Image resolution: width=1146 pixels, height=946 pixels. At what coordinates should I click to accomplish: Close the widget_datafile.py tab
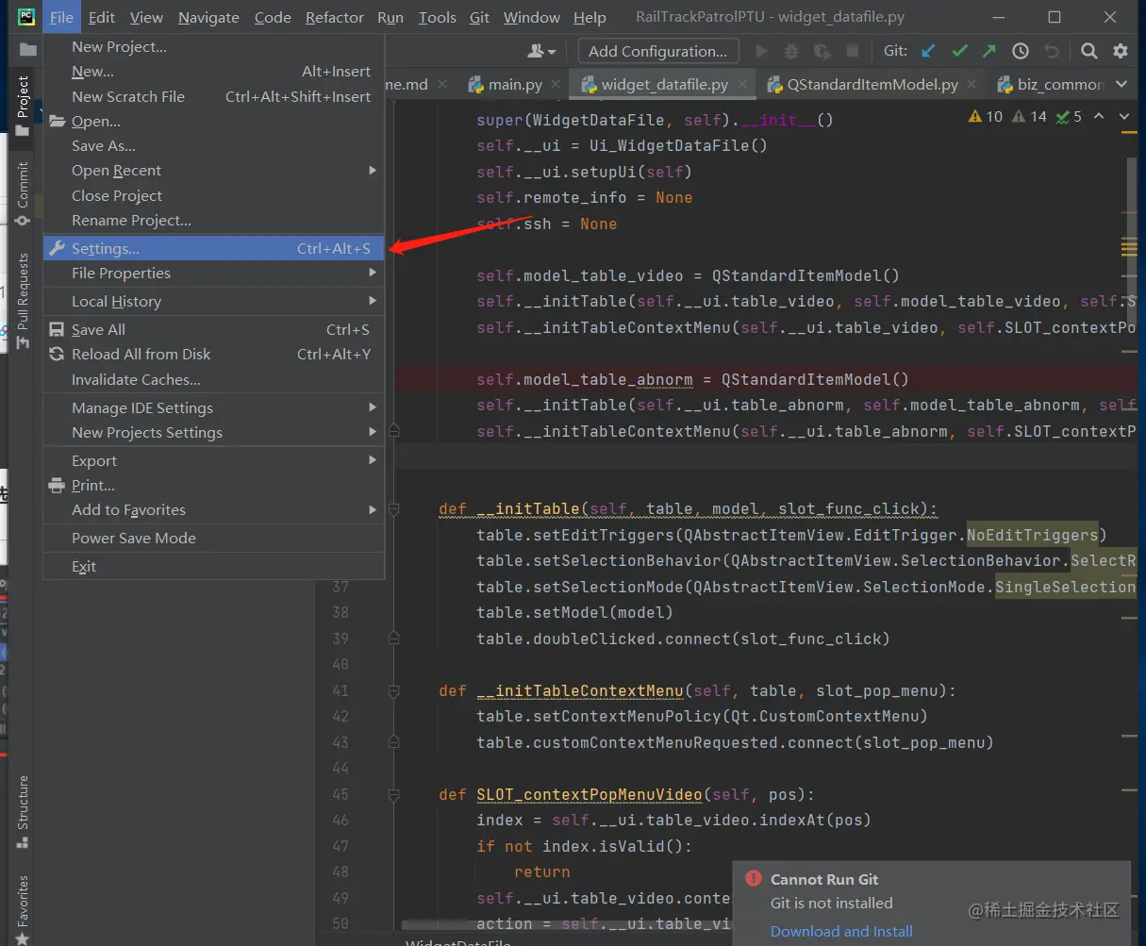point(743,84)
